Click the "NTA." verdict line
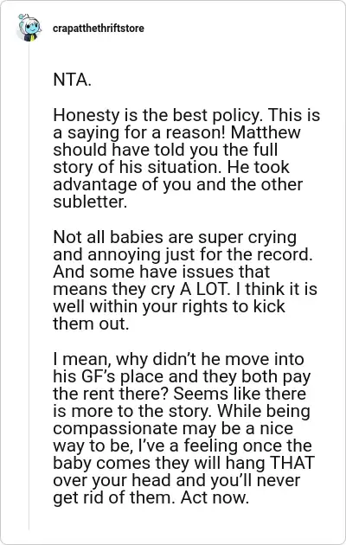Screen dimensions: 346x545 pos(73,80)
